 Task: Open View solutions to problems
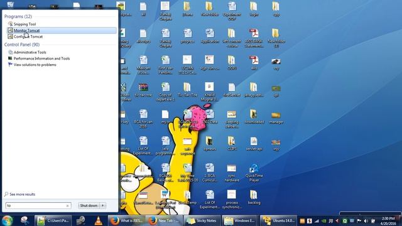tap(35, 65)
